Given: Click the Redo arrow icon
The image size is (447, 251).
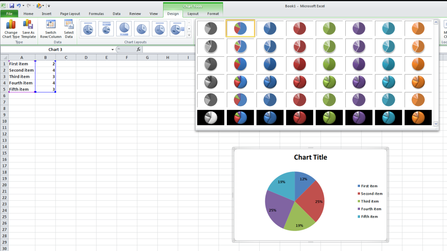Looking at the screenshot, I should [28, 6].
